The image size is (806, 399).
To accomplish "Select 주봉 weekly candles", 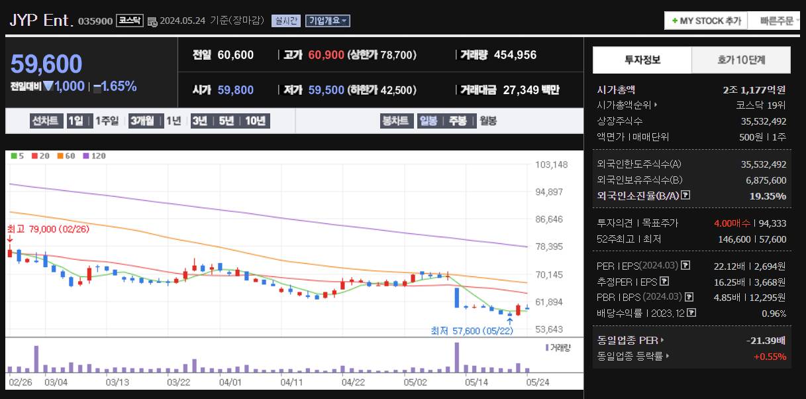I will [x=458, y=121].
